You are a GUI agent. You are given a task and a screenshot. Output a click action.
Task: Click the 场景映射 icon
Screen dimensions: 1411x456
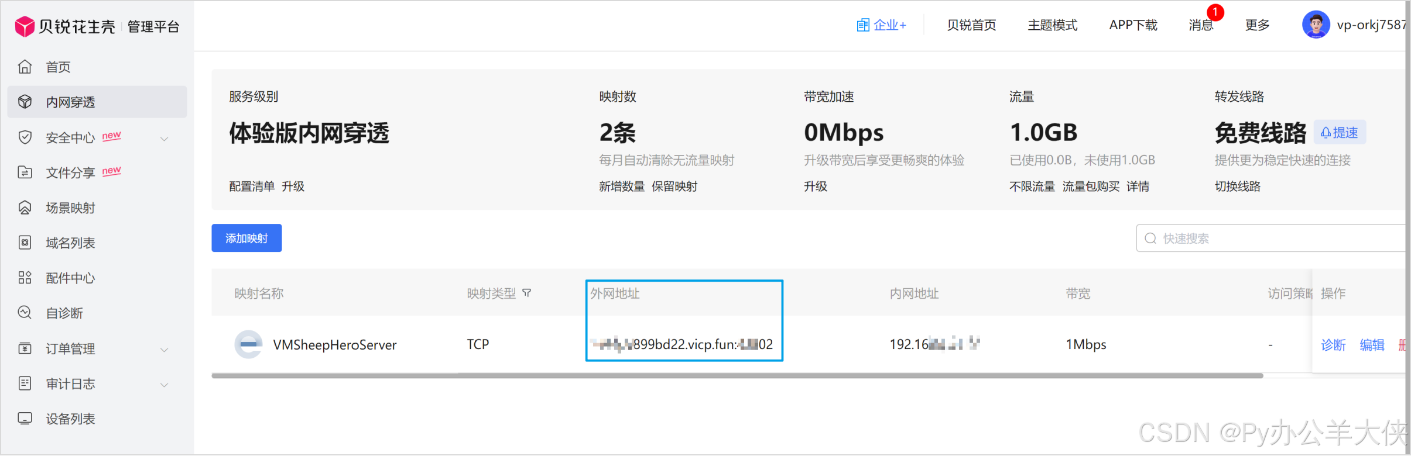(x=25, y=208)
